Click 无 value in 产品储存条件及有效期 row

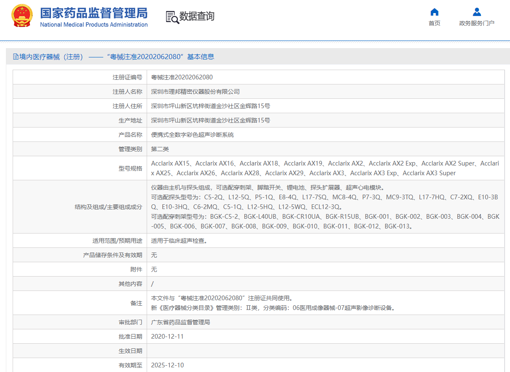coord(154,255)
